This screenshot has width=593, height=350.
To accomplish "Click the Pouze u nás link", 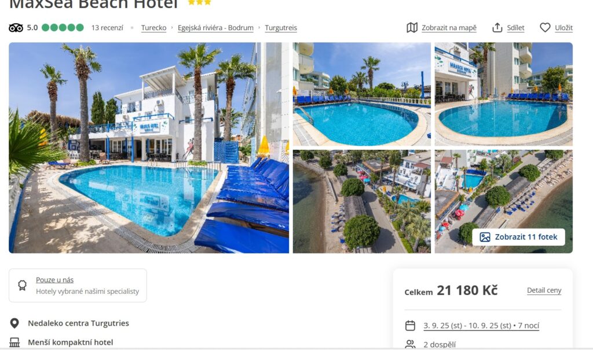I will [x=55, y=279].
